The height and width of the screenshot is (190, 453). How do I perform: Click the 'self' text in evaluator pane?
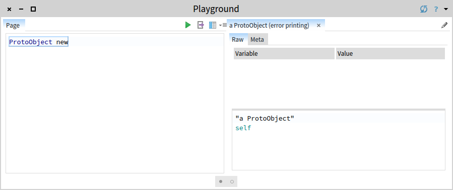pyautogui.click(x=243, y=128)
